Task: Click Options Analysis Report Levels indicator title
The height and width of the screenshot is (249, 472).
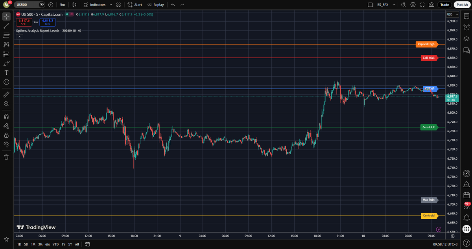Action: 49,30
